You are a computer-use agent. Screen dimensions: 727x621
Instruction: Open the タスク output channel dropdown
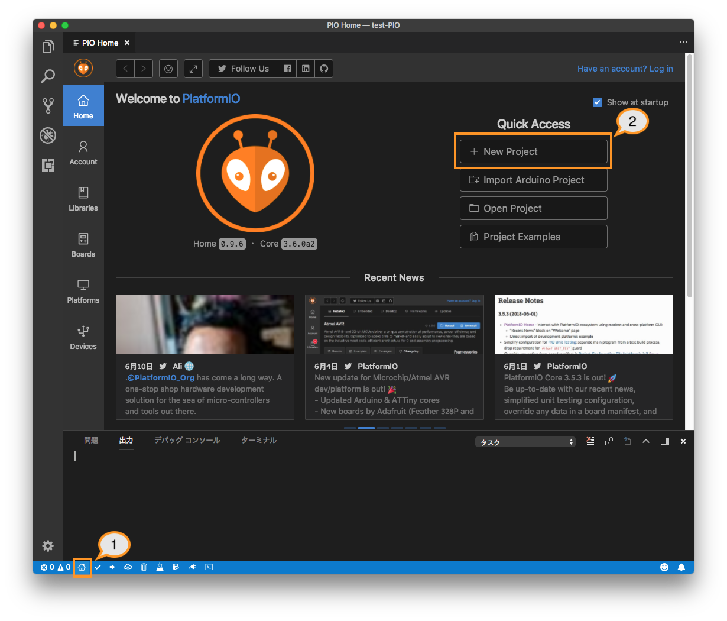click(525, 442)
